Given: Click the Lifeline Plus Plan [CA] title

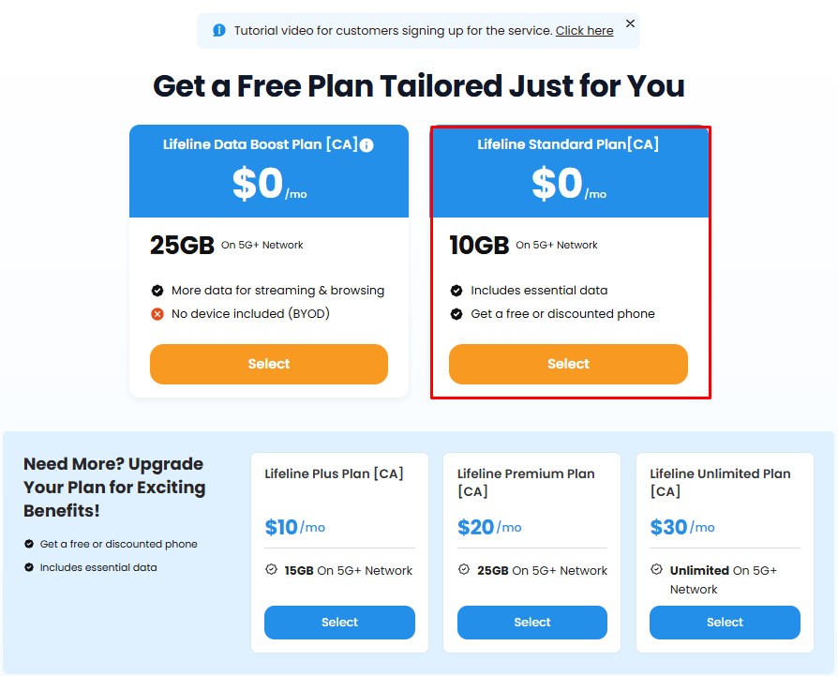Looking at the screenshot, I should (x=334, y=474).
